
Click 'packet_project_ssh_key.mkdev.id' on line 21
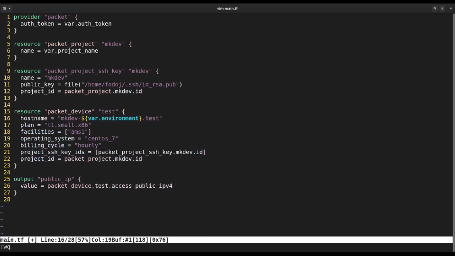tap(150, 152)
